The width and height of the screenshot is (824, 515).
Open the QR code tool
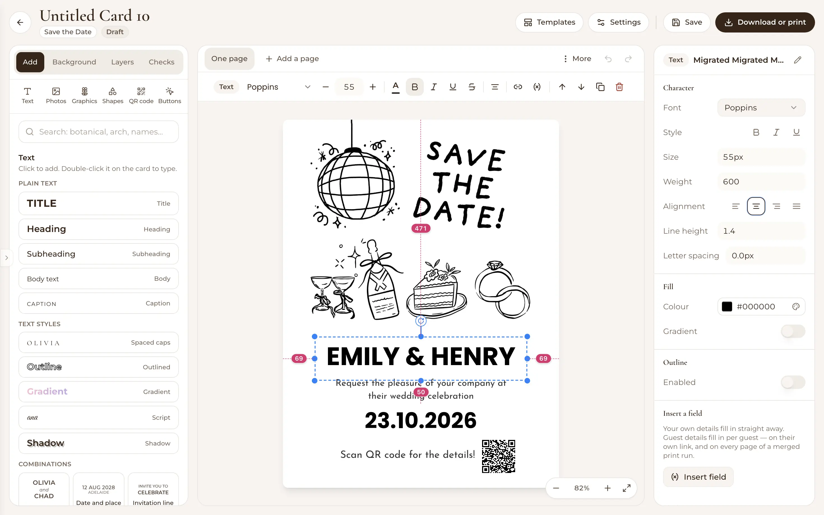click(x=141, y=95)
